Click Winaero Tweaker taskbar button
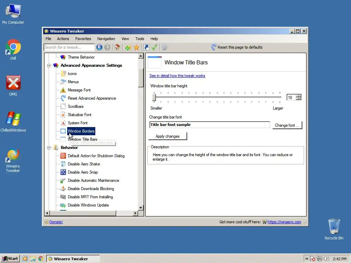Viewport: 351px width, 263px height. [x=73, y=259]
